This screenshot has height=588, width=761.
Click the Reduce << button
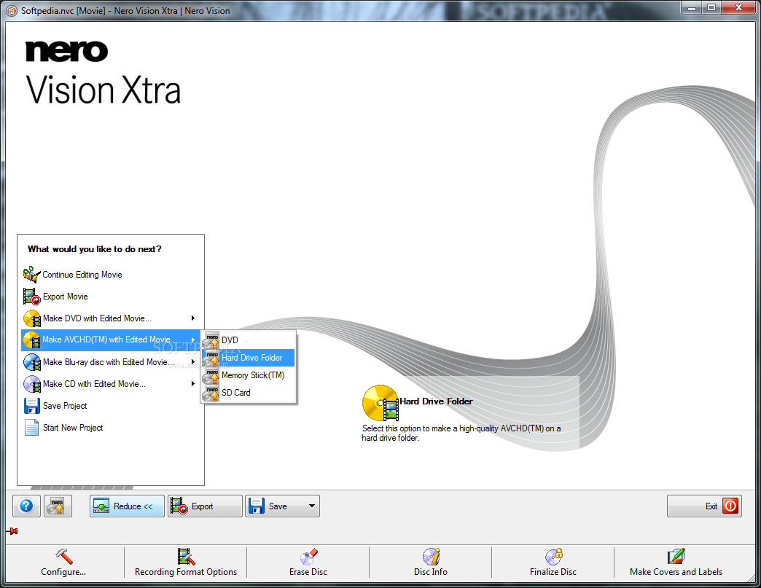pyautogui.click(x=127, y=506)
